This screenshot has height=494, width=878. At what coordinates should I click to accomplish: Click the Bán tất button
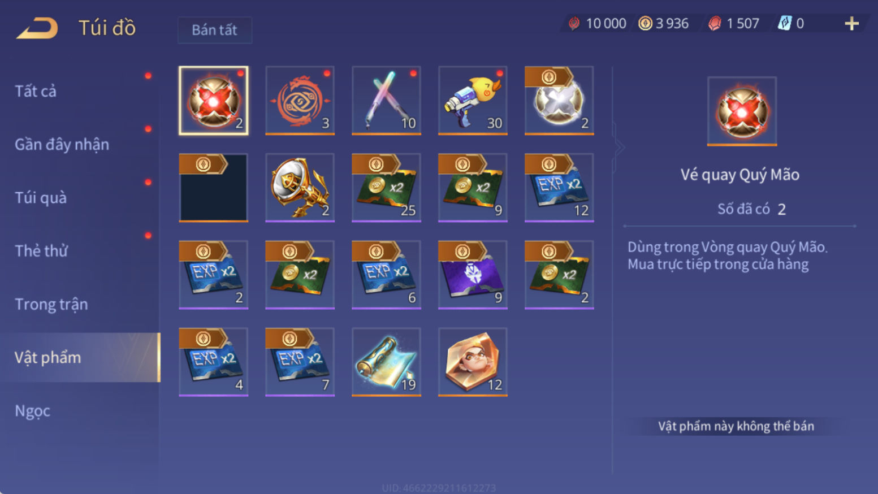(214, 30)
